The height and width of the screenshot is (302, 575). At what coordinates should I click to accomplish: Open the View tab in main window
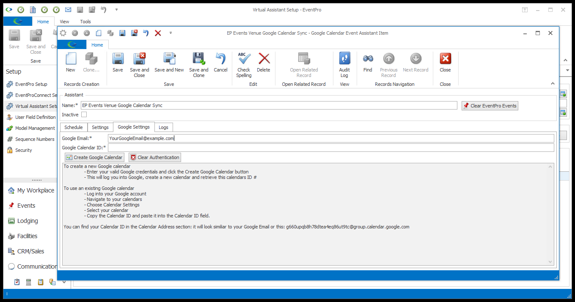tap(64, 22)
